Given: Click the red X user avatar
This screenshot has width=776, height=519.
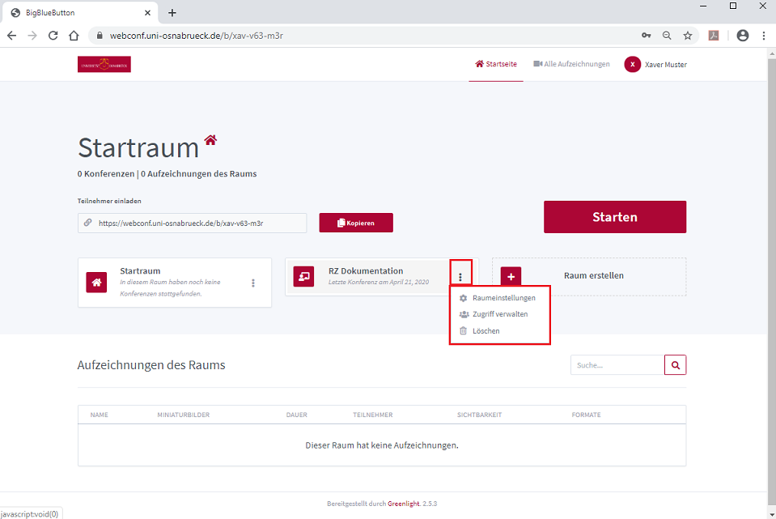Looking at the screenshot, I should pyautogui.click(x=633, y=65).
